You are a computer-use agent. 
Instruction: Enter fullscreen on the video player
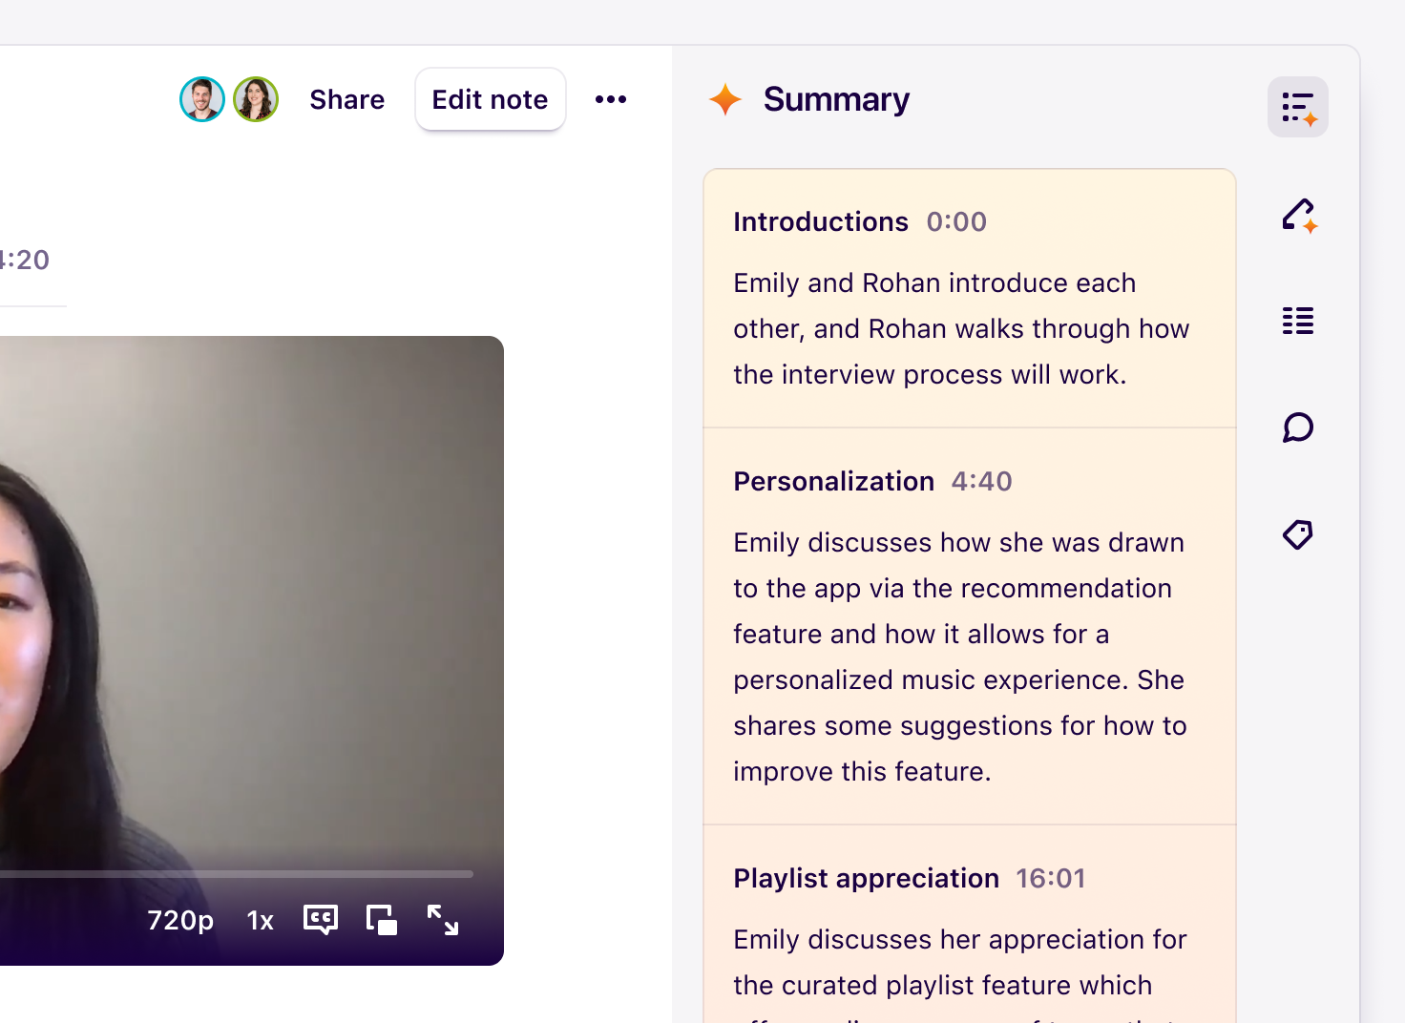tap(441, 919)
